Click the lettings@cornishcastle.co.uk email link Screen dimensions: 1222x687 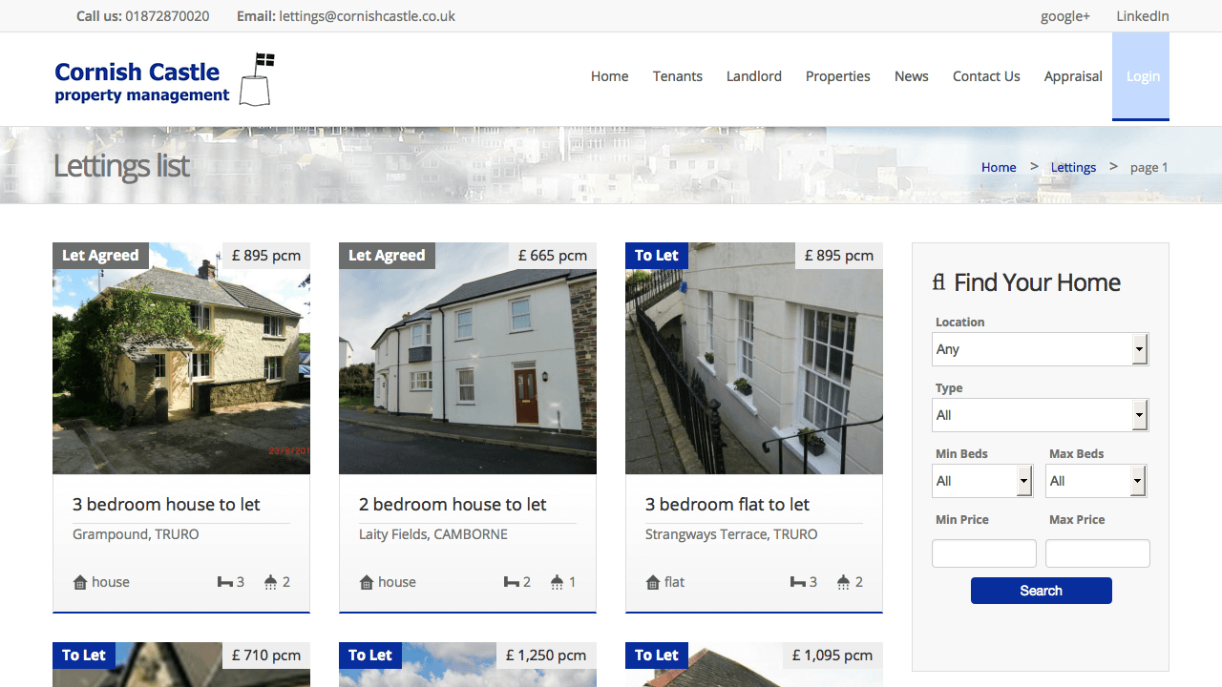tap(367, 16)
